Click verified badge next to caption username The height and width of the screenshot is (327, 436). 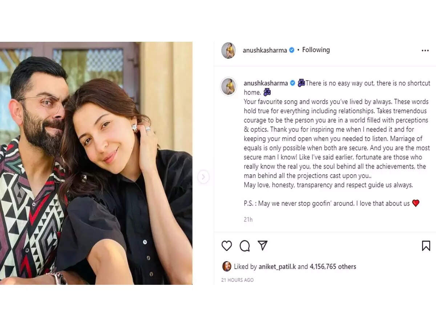292,83
